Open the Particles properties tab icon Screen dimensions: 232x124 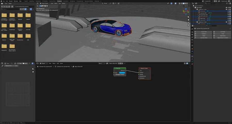[192, 54]
